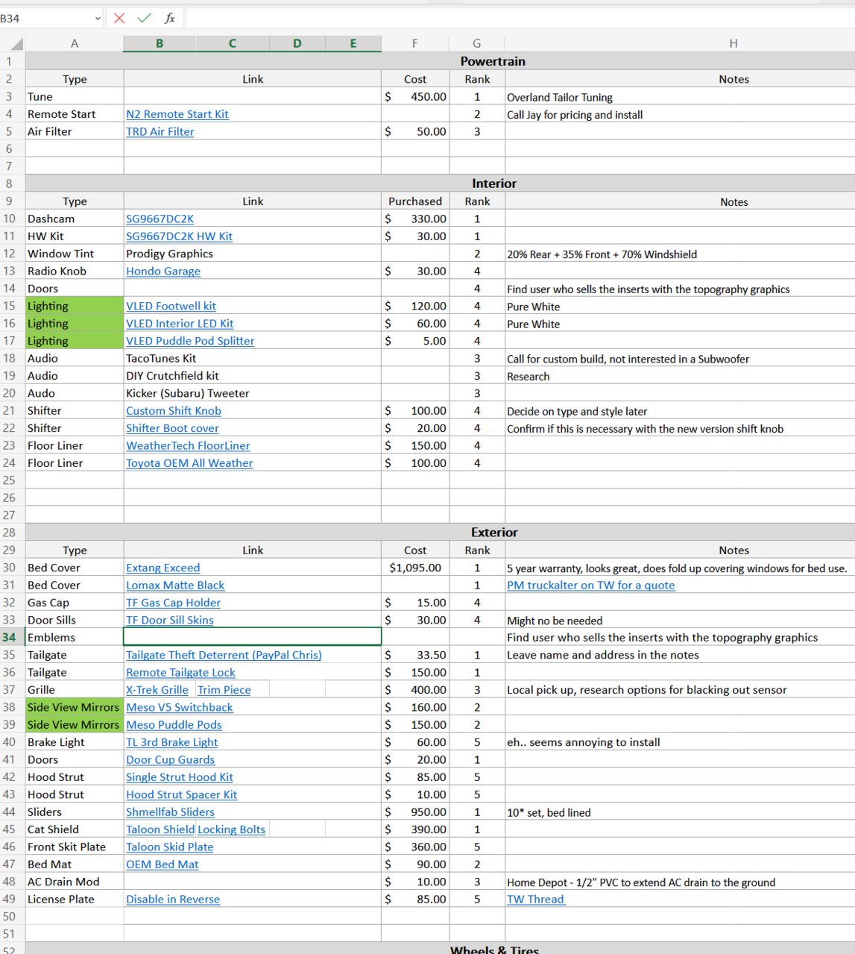Image resolution: width=855 pixels, height=954 pixels.
Task: Open the Locking Bolts link
Action: pos(232,829)
